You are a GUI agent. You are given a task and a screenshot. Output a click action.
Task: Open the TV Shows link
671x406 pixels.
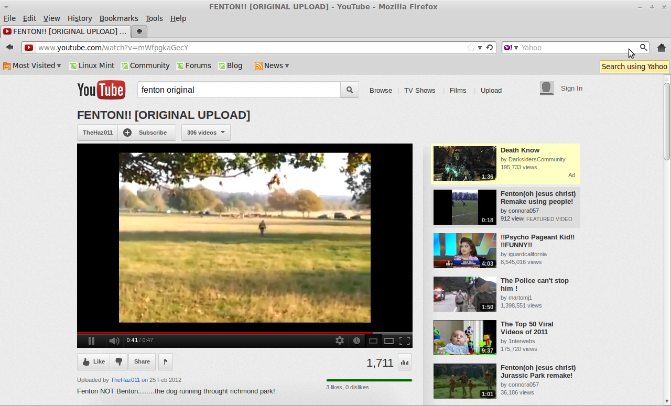coord(419,90)
